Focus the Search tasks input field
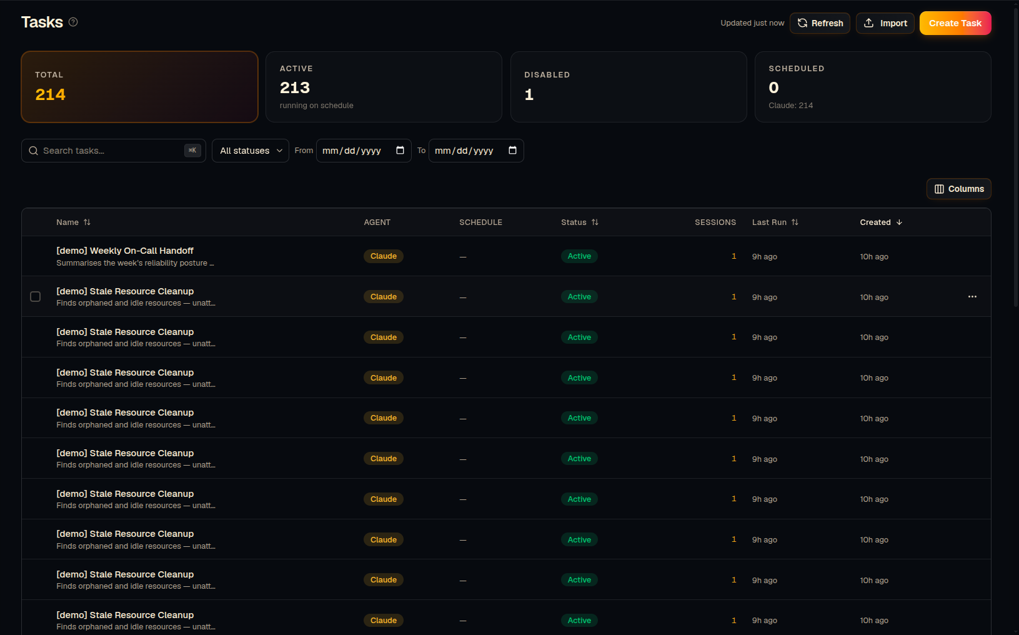The image size is (1019, 635). click(113, 151)
